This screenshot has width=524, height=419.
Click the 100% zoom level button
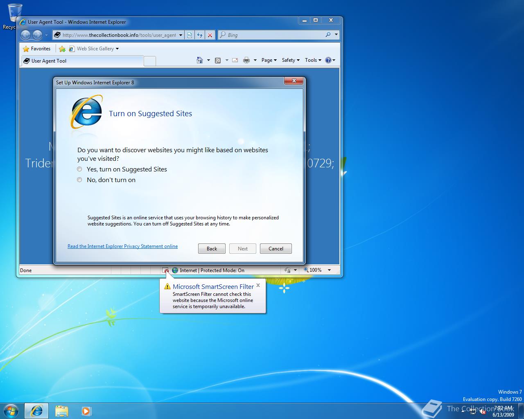point(313,270)
